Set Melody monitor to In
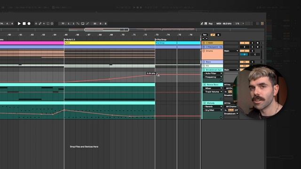 (x=226, y=110)
